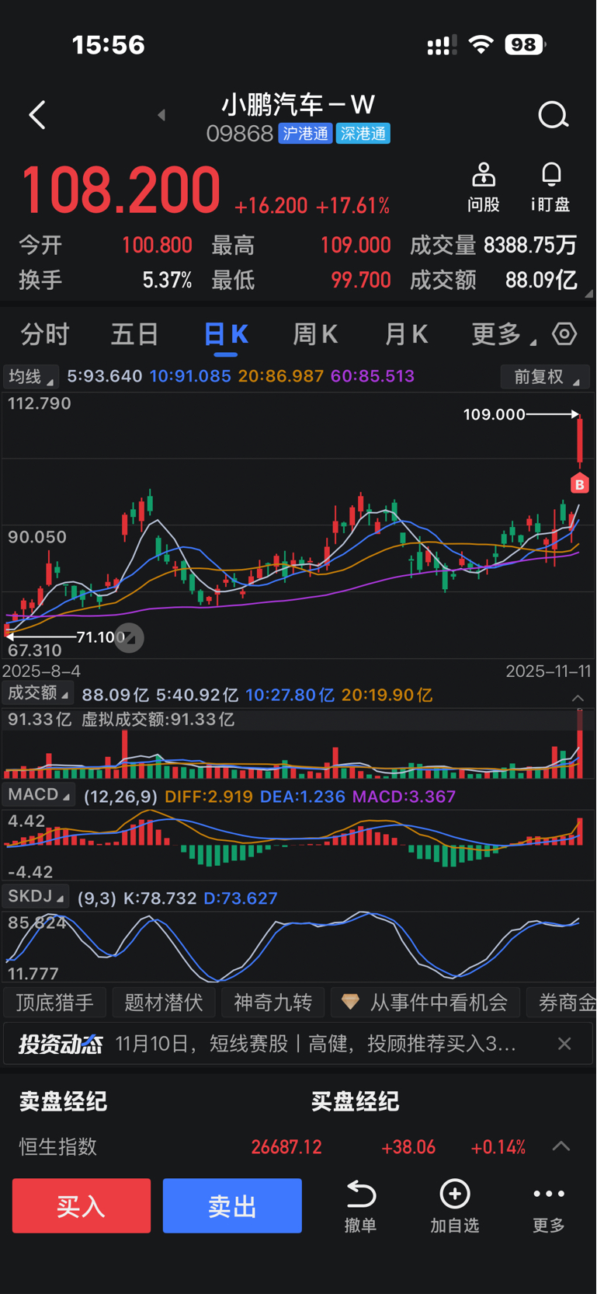The height and width of the screenshot is (1294, 597).
Task: Tap the 成交量 8388.75万 value
Action: click(530, 246)
